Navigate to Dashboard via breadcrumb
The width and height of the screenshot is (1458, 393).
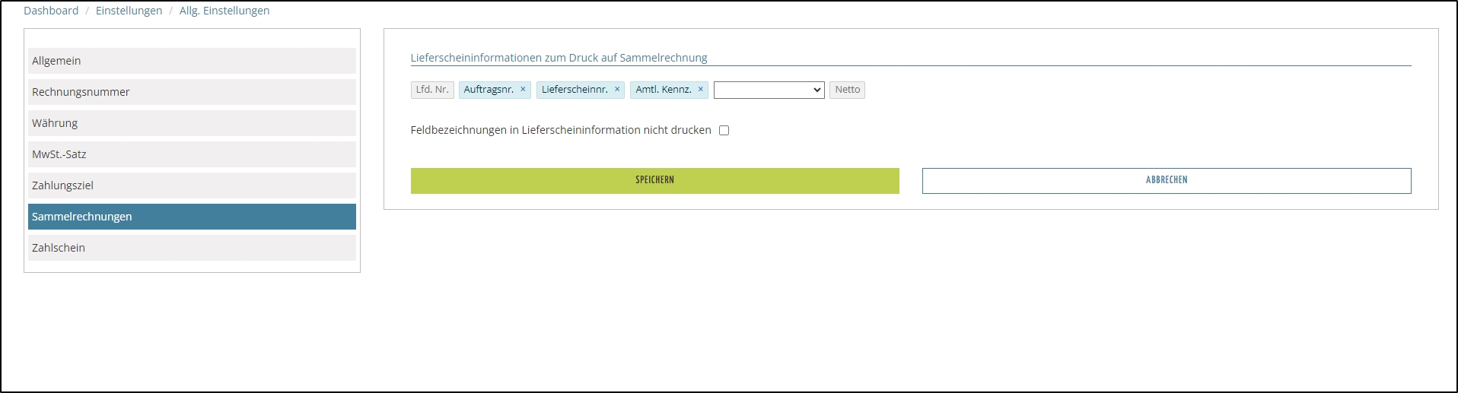pos(51,11)
